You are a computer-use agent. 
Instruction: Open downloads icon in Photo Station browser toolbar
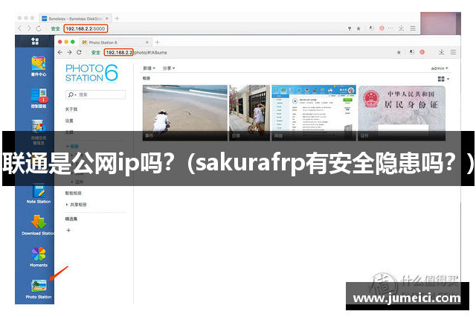(x=441, y=52)
